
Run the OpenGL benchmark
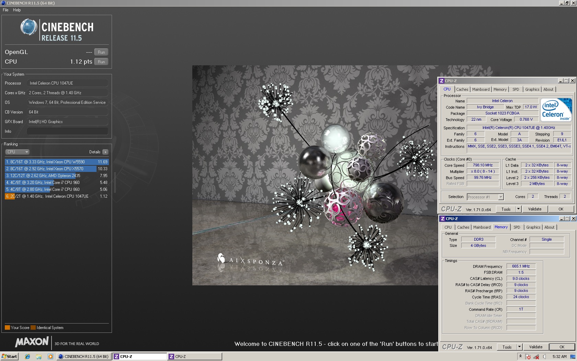click(101, 52)
